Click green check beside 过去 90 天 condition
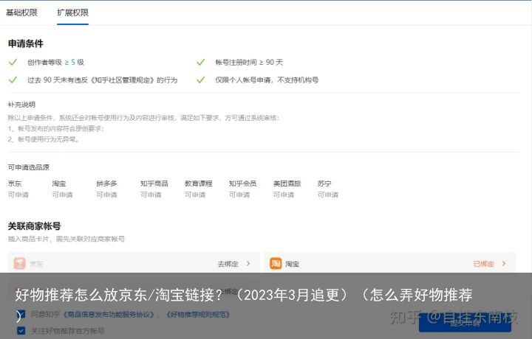 point(13,80)
